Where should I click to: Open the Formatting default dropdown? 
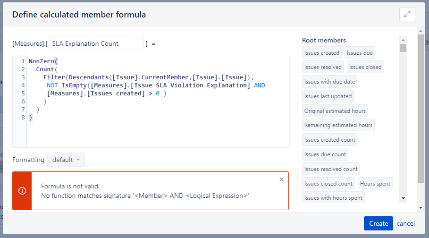point(66,160)
